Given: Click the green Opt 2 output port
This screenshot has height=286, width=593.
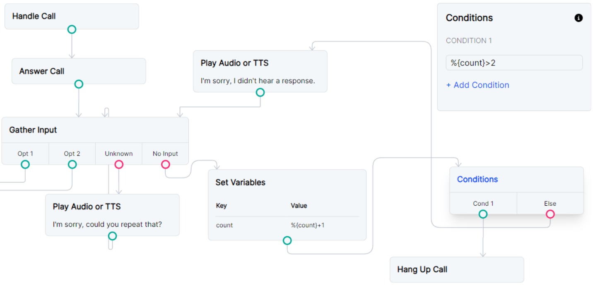Looking at the screenshot, I should tap(72, 164).
